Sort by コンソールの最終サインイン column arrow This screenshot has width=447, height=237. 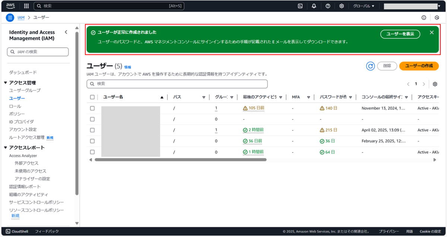(x=406, y=97)
